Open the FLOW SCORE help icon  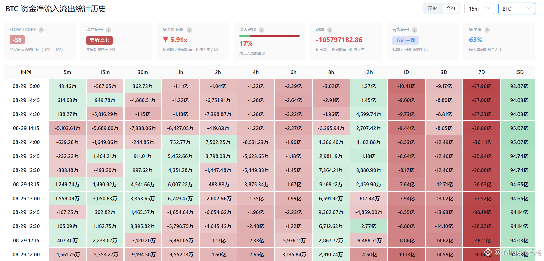(x=41, y=30)
